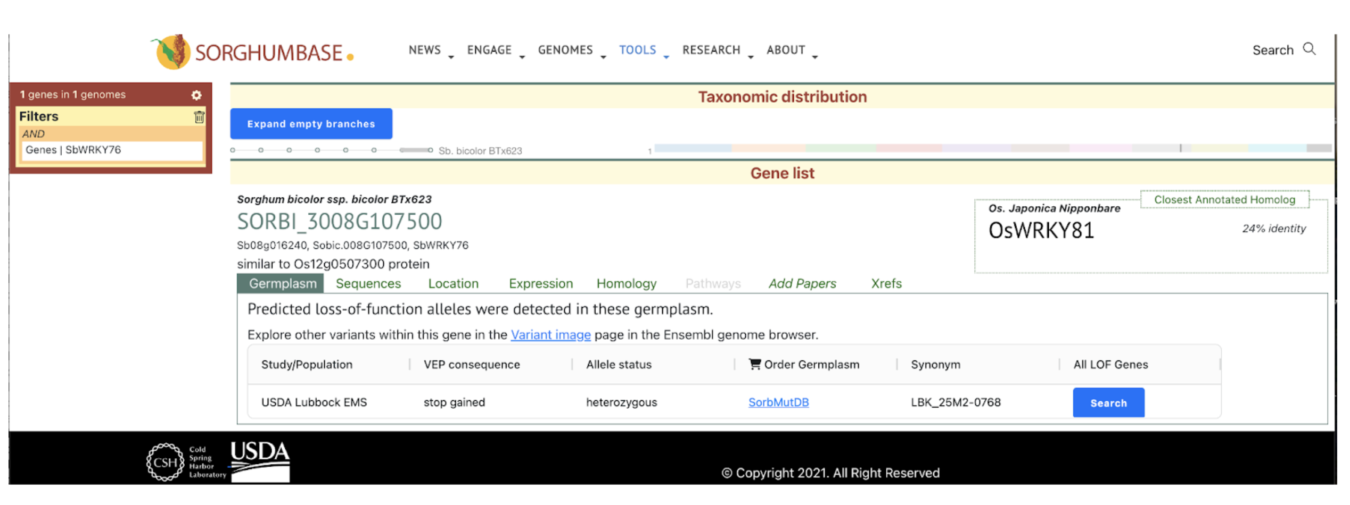Open the TOOLS dropdown menu
This screenshot has height=505, width=1350.
coord(643,50)
